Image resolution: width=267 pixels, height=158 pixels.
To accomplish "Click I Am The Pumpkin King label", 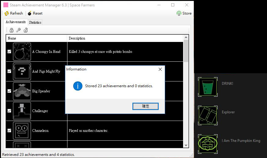I will 241,141.
